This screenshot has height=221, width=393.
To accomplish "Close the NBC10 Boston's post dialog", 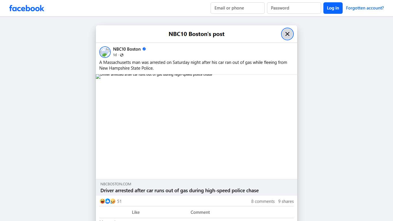I will click(x=287, y=34).
